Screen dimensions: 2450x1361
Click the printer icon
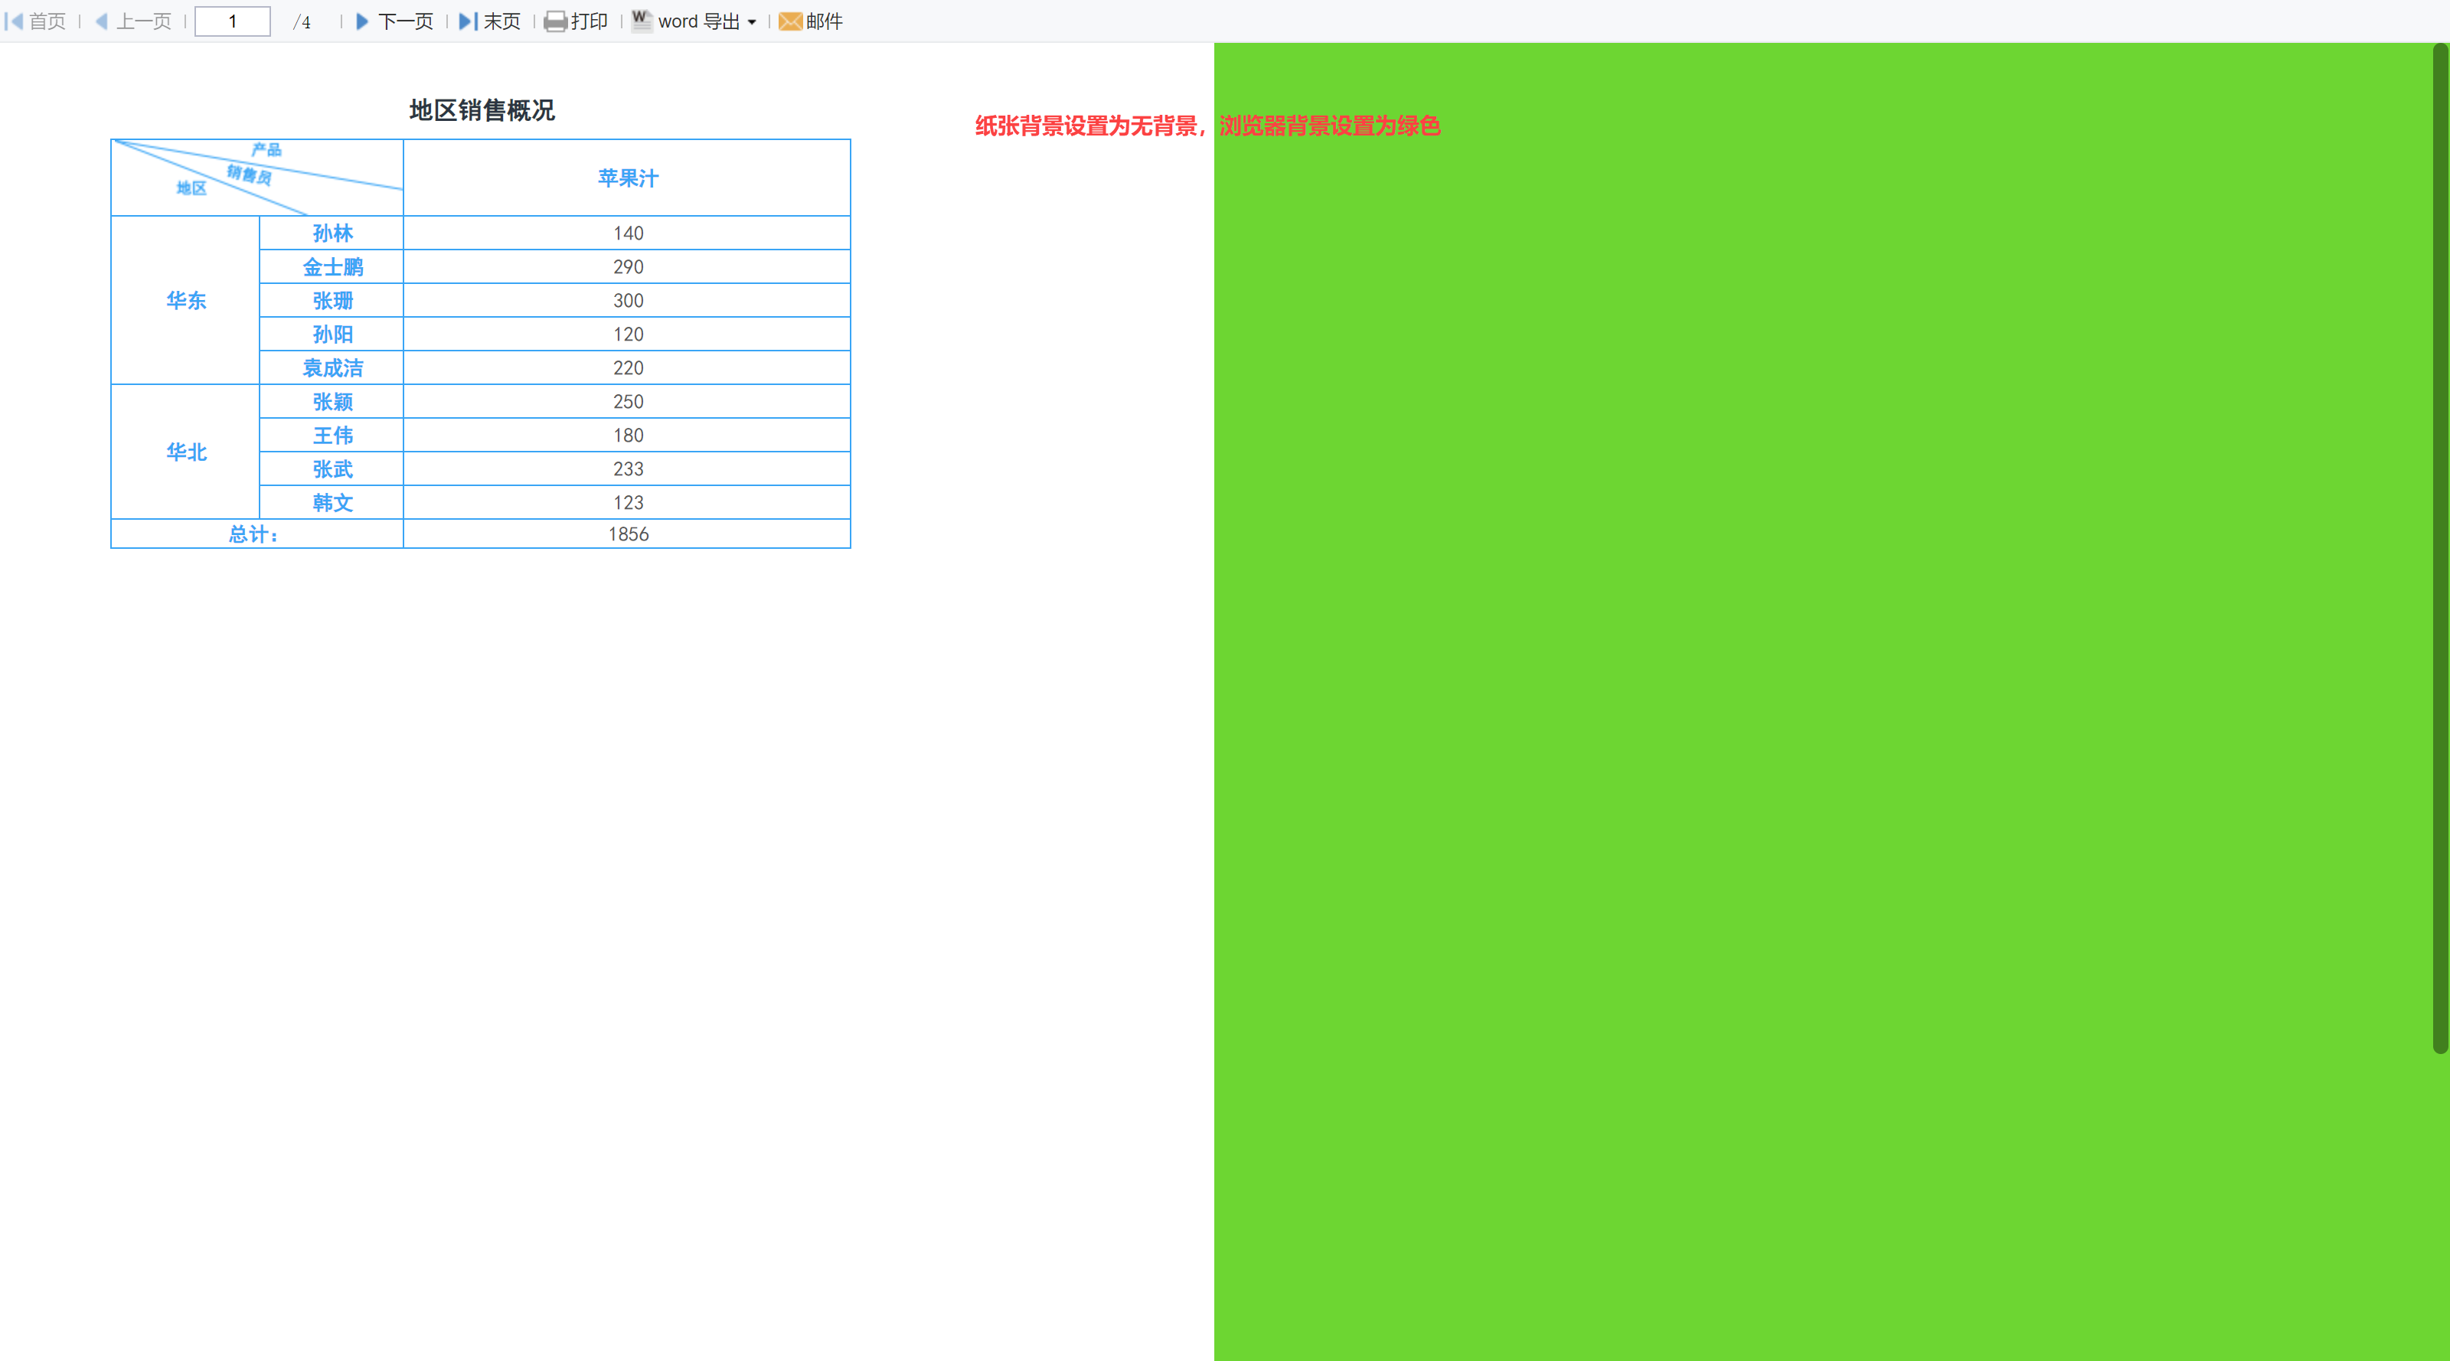pos(555,21)
